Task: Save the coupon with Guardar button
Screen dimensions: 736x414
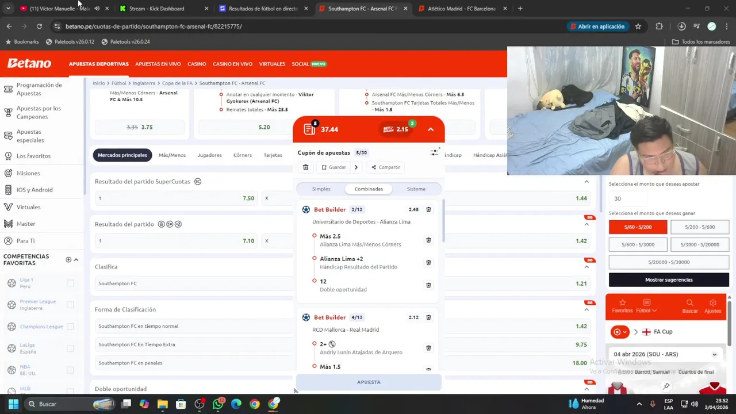Action: 334,167
